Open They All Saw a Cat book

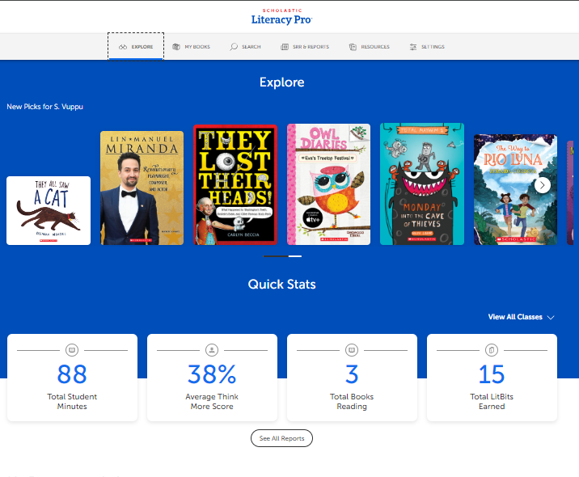pyautogui.click(x=49, y=210)
